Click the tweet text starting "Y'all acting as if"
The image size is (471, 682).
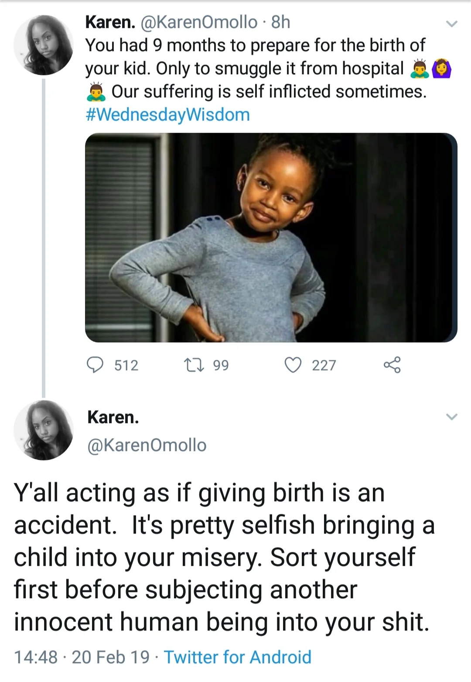coord(222,557)
